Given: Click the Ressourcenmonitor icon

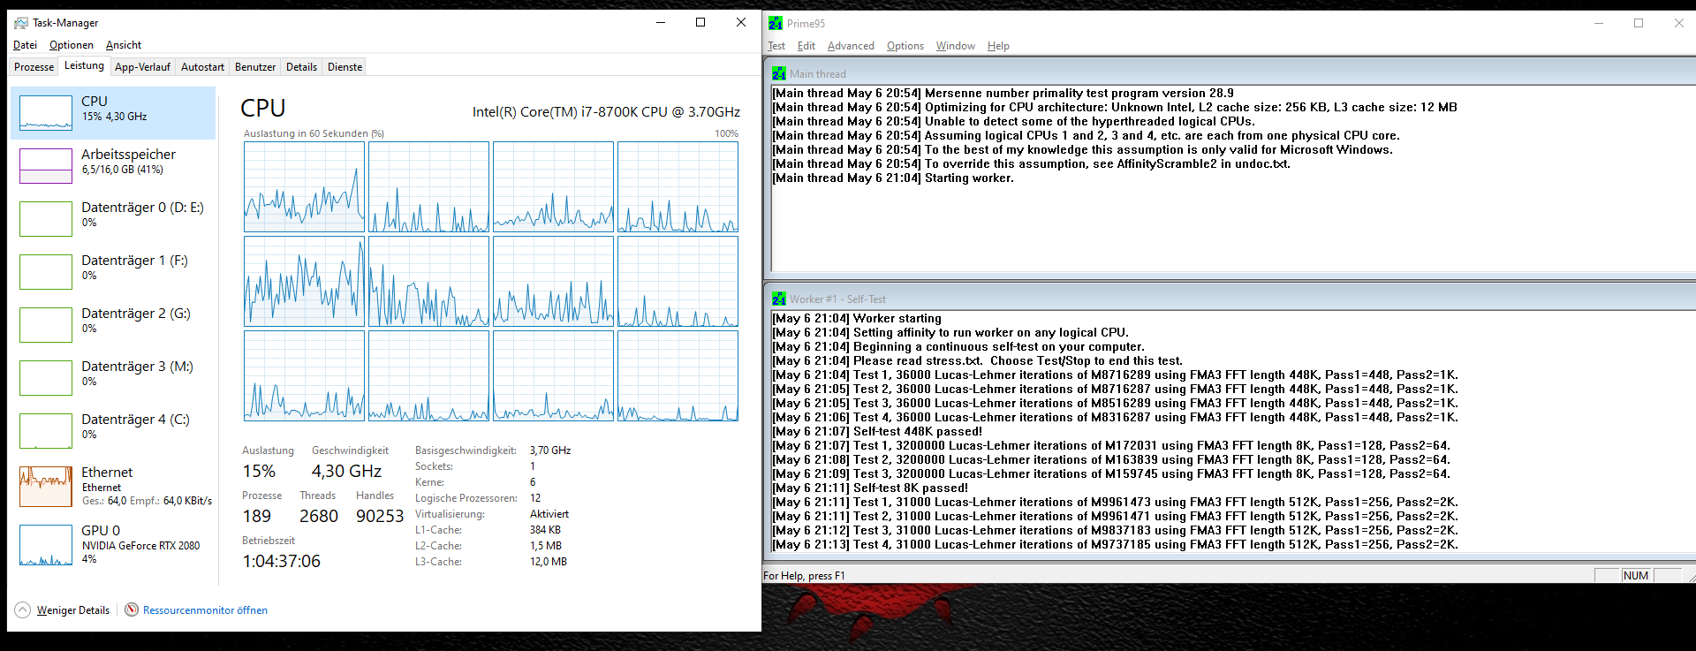Looking at the screenshot, I should tap(132, 609).
